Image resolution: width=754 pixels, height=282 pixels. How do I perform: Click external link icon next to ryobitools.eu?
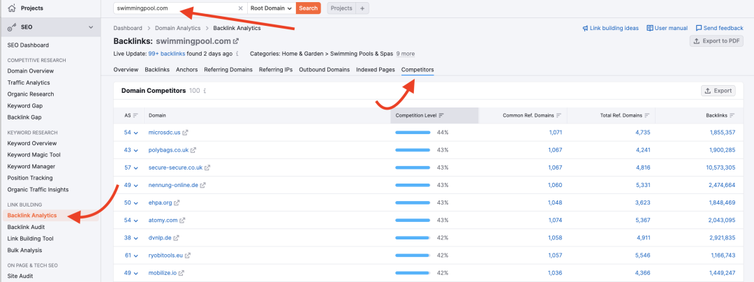(188, 255)
